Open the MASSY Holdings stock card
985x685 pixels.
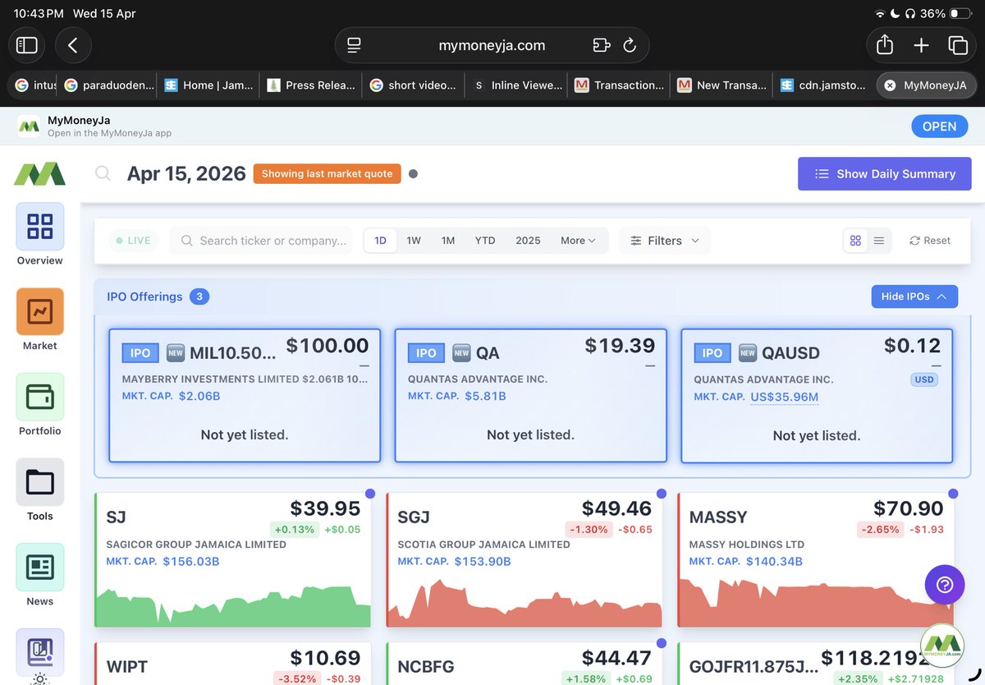(x=816, y=561)
